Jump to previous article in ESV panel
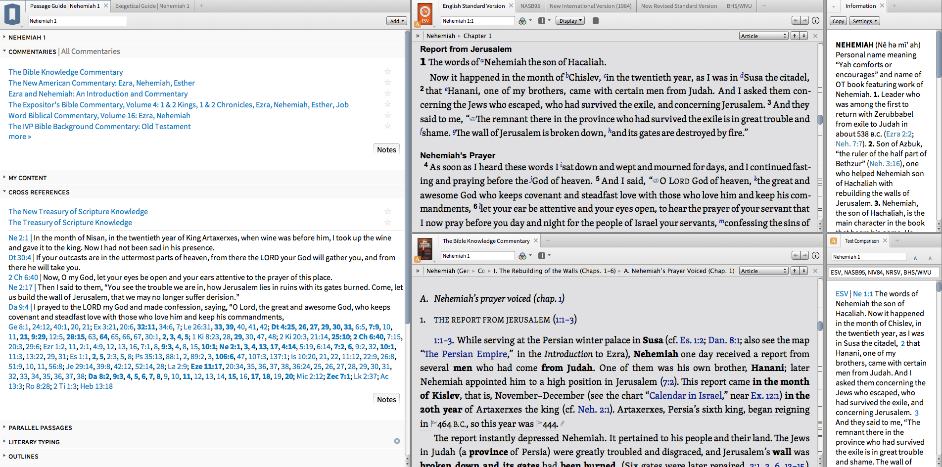 tap(794, 36)
